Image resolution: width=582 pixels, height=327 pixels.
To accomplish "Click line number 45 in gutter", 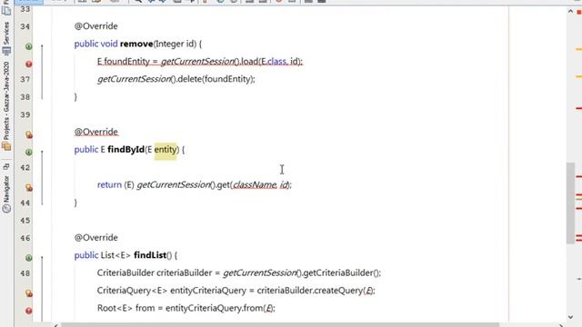I will [x=25, y=220].
